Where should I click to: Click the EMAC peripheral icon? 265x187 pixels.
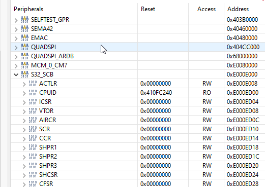(x=24, y=38)
